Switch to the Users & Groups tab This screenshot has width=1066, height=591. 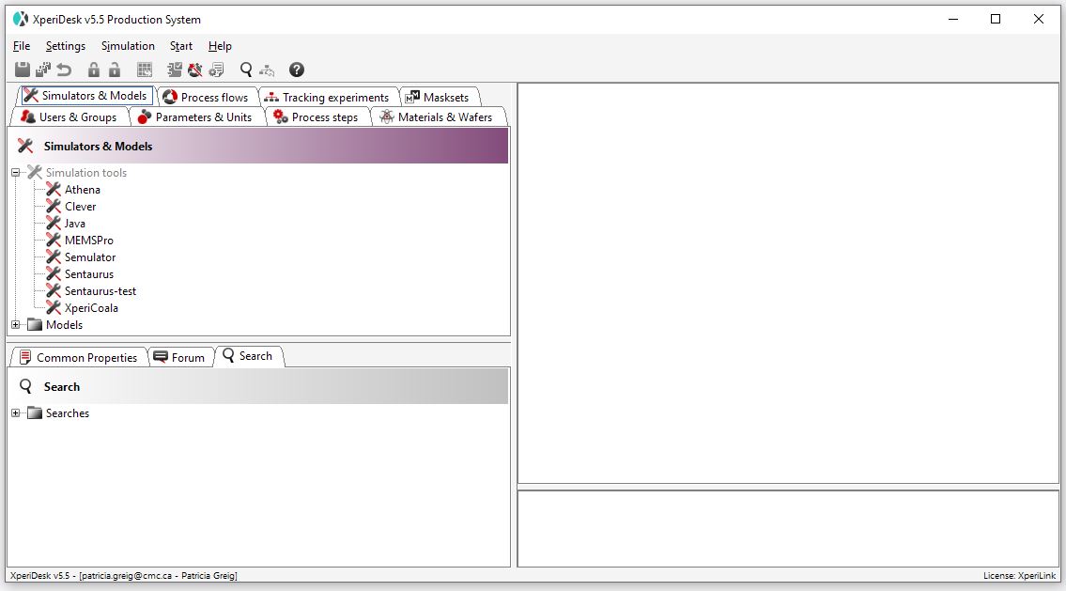pos(70,117)
